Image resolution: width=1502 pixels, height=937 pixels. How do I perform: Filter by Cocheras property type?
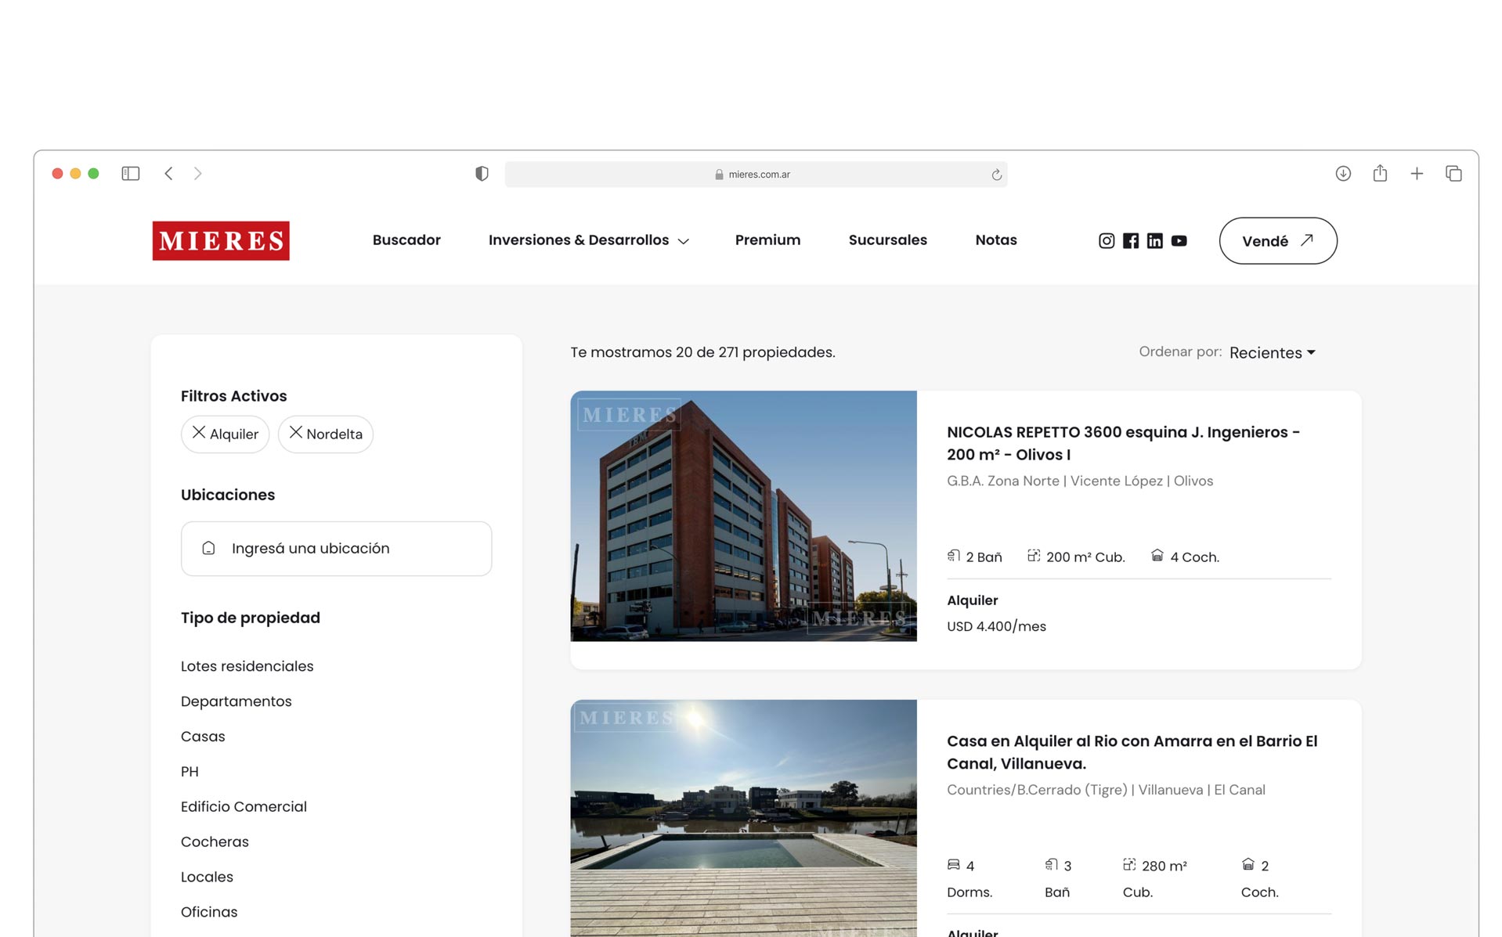pos(215,841)
